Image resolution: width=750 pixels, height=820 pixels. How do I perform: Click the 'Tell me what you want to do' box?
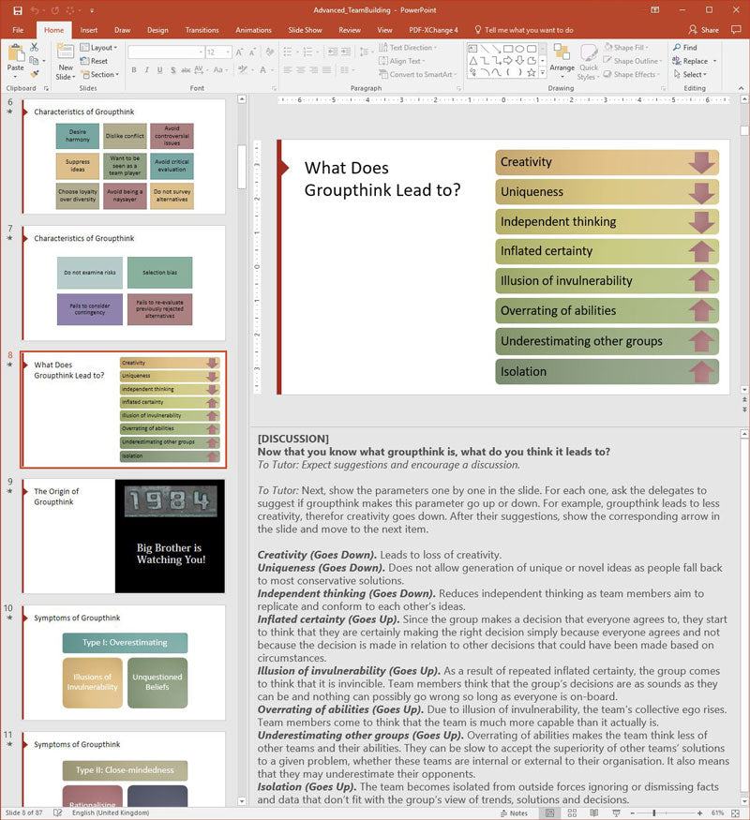pos(524,30)
